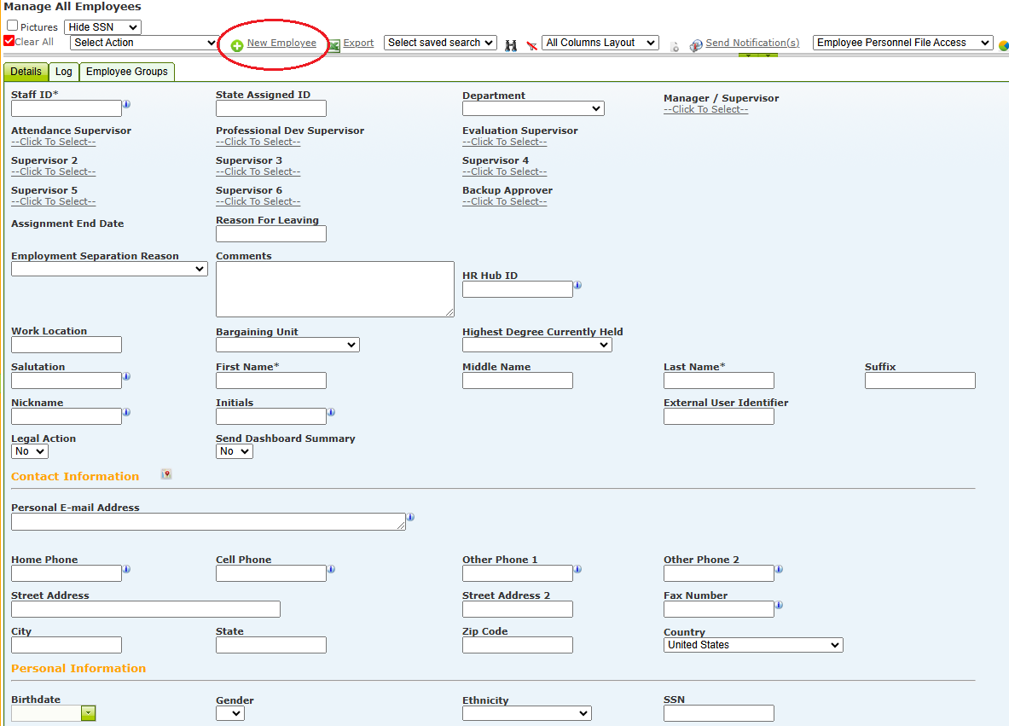
Task: Open the binoculars search icon
Action: [x=511, y=46]
